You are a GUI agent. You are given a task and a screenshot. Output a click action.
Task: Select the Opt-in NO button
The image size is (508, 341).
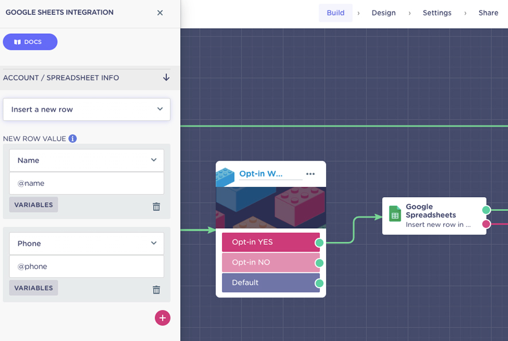click(270, 262)
